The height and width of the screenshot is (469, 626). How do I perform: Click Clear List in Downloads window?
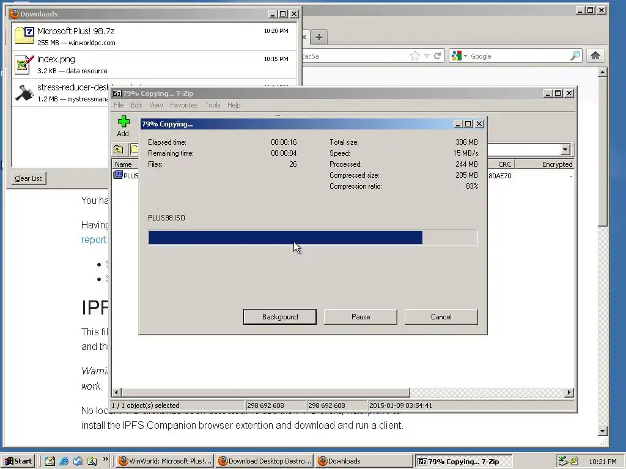(x=28, y=178)
